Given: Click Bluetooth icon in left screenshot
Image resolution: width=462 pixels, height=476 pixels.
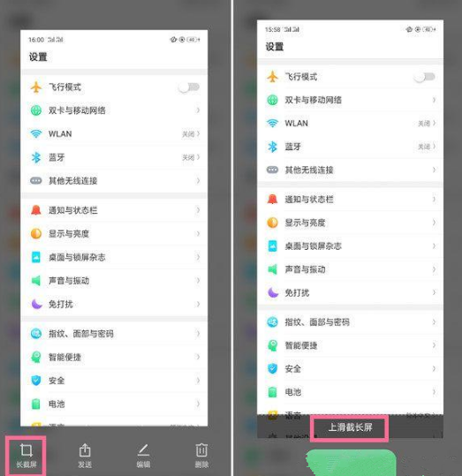Looking at the screenshot, I should click(36, 157).
